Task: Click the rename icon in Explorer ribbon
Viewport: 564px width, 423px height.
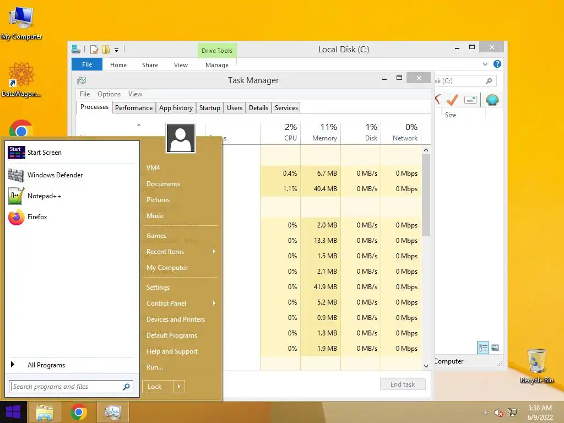Action: click(x=470, y=100)
